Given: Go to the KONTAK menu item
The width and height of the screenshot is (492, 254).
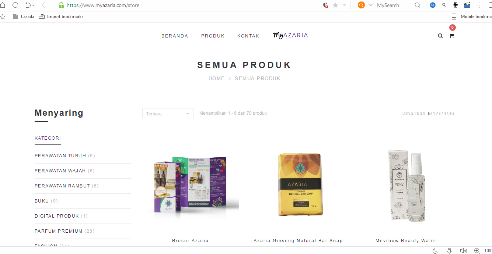Looking at the screenshot, I should [248, 36].
